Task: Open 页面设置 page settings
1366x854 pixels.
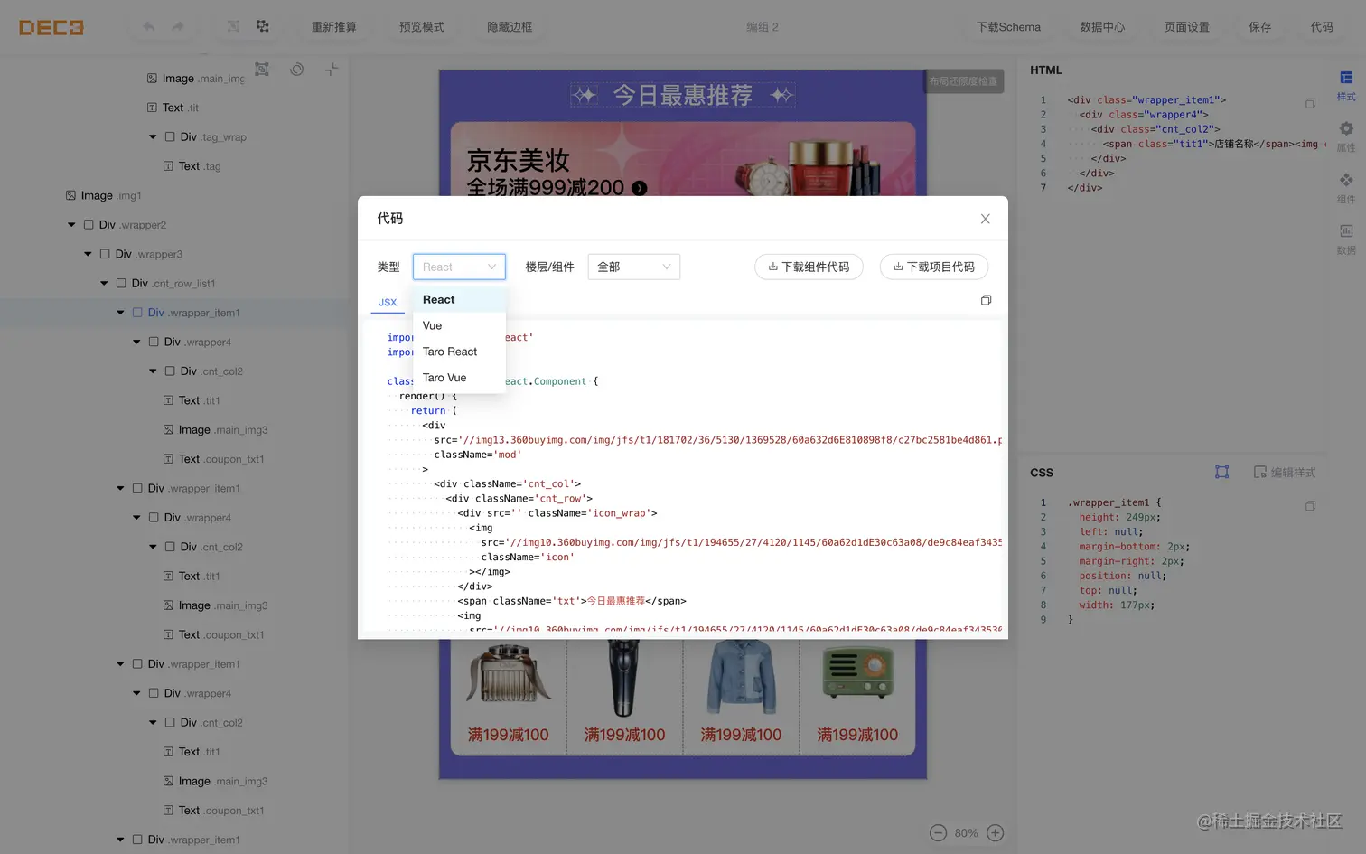Action: tap(1187, 27)
